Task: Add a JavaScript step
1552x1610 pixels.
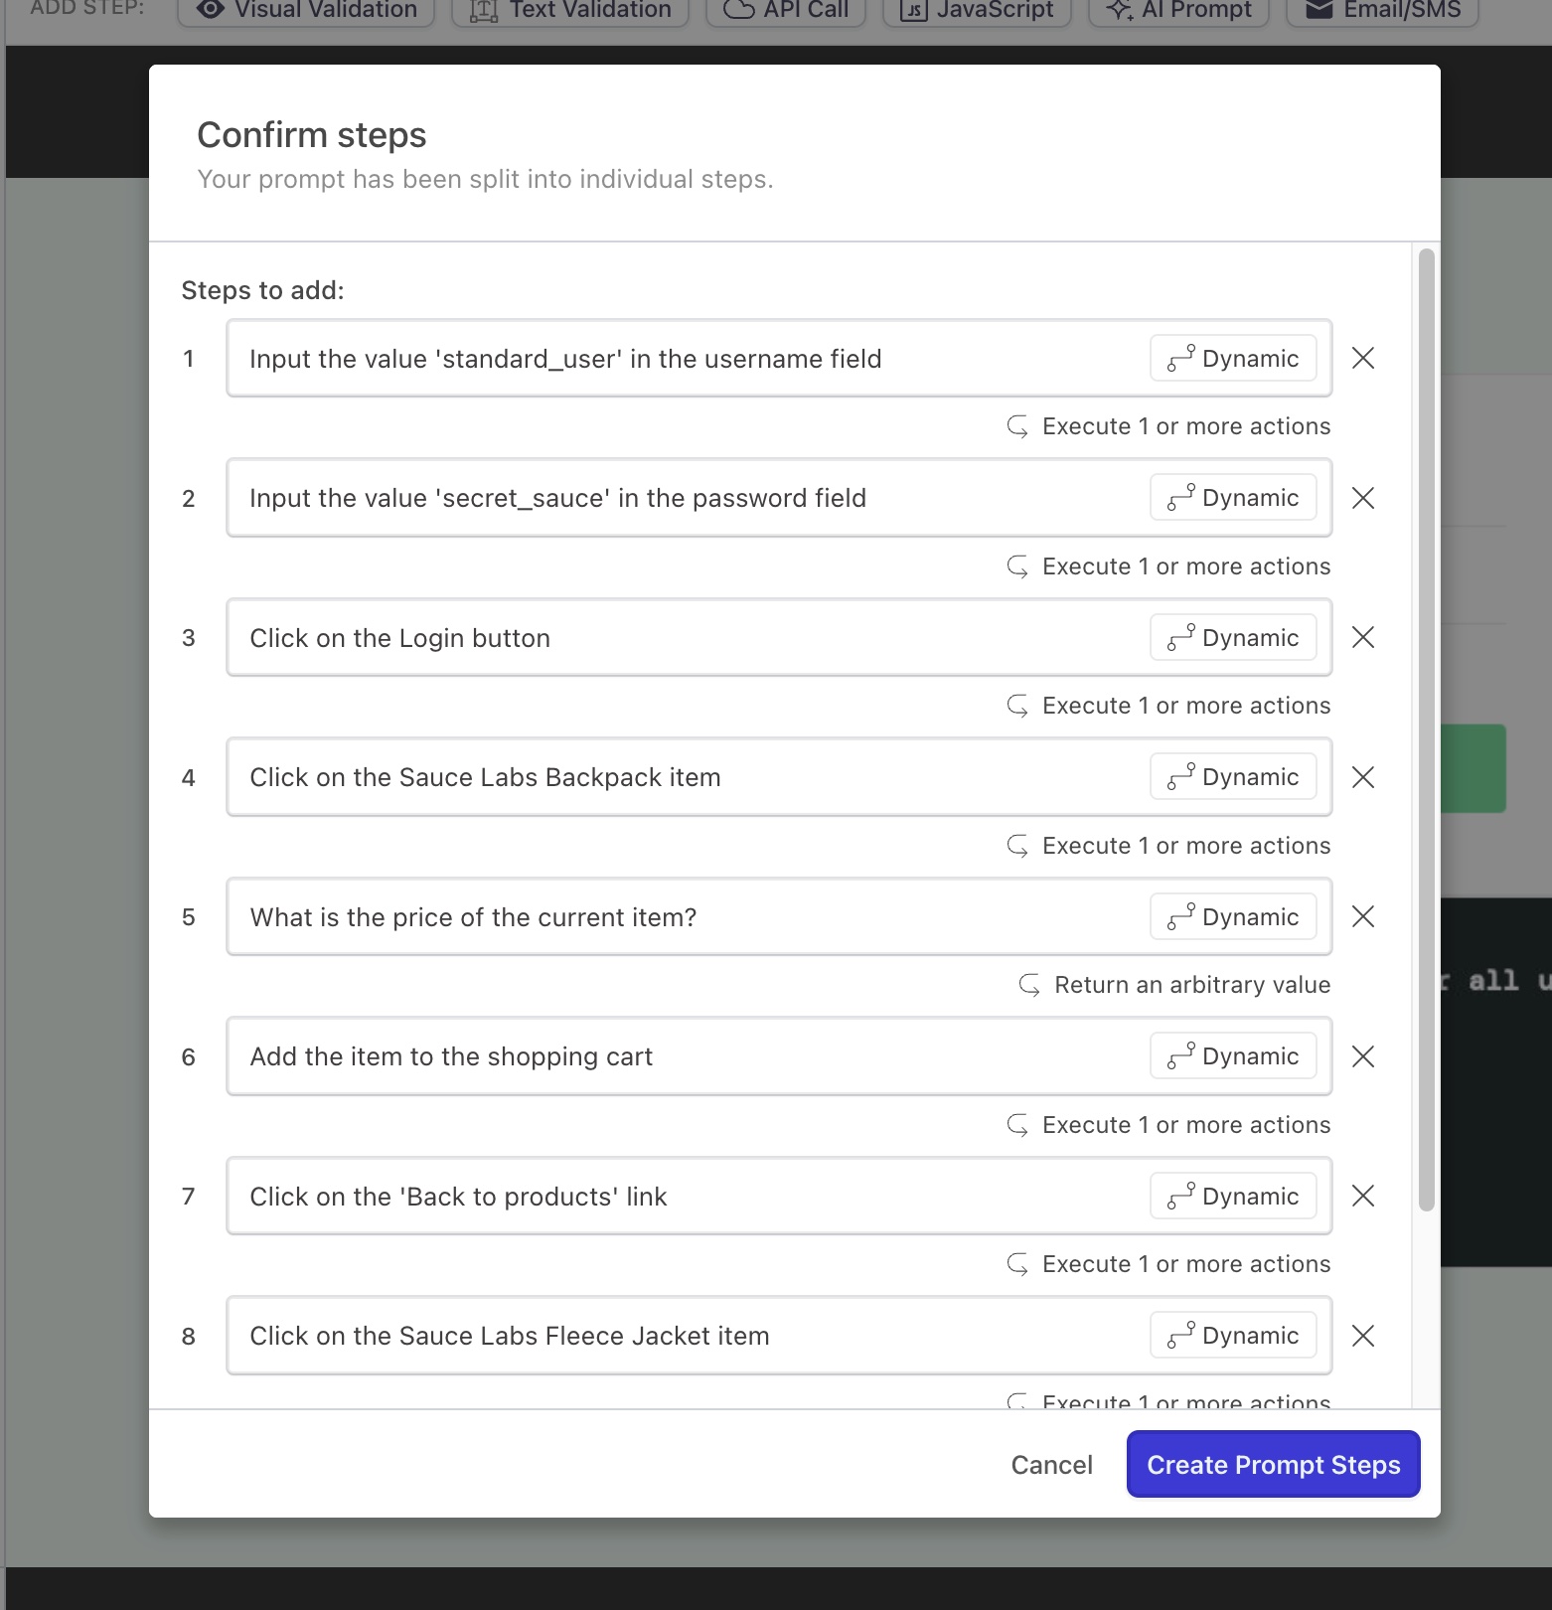Action: 977,10
